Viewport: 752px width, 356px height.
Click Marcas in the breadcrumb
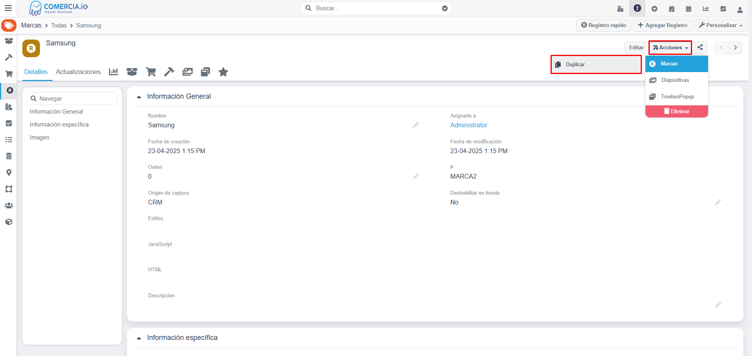[x=31, y=25]
